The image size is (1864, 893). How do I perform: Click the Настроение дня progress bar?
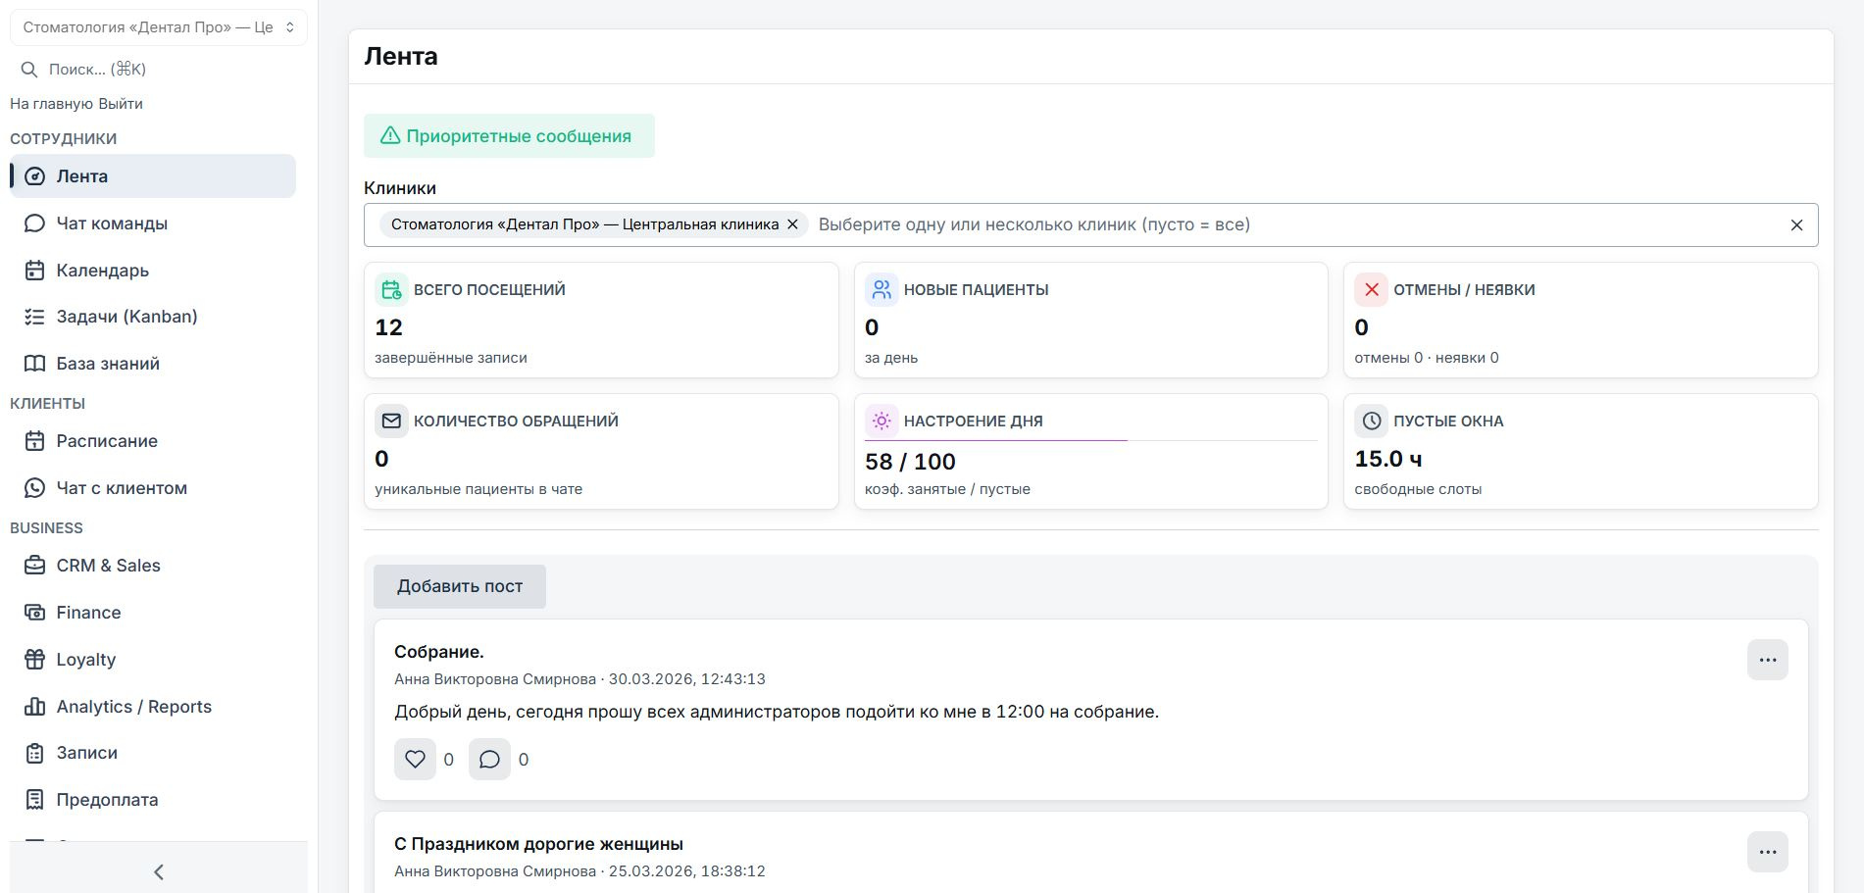pyautogui.click(x=1090, y=441)
